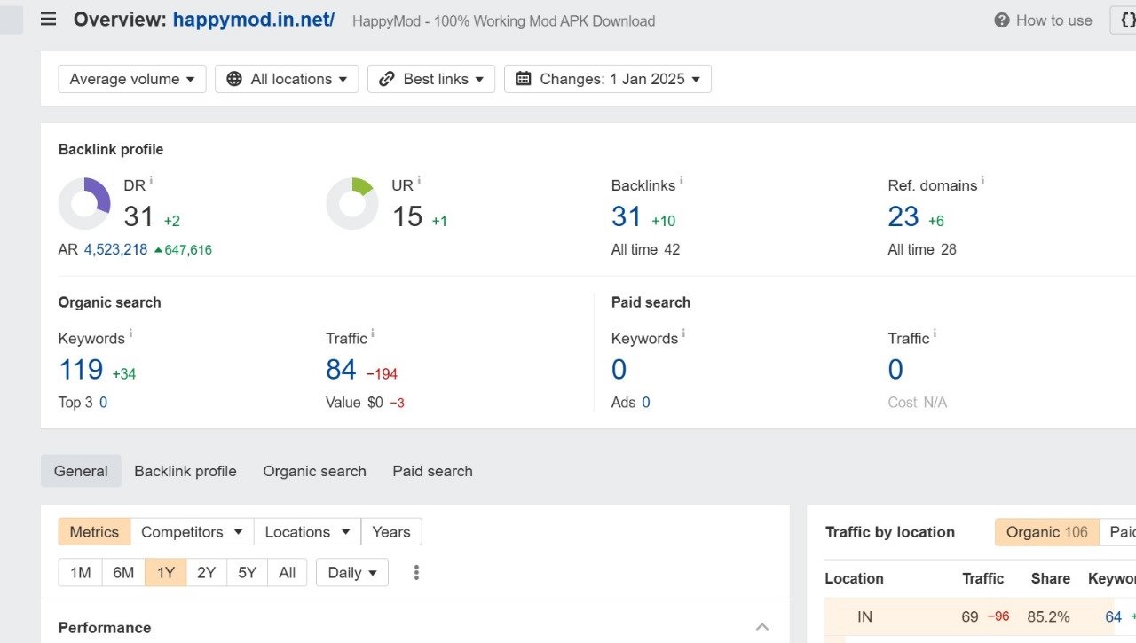
Task: Open the Changes: 1 Jan 2025 dropdown
Action: point(608,79)
